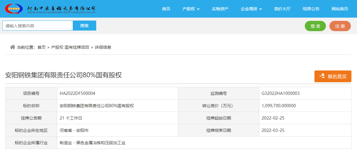
Task: Open the 竞价大厅 nav item
Action: coord(282,9)
